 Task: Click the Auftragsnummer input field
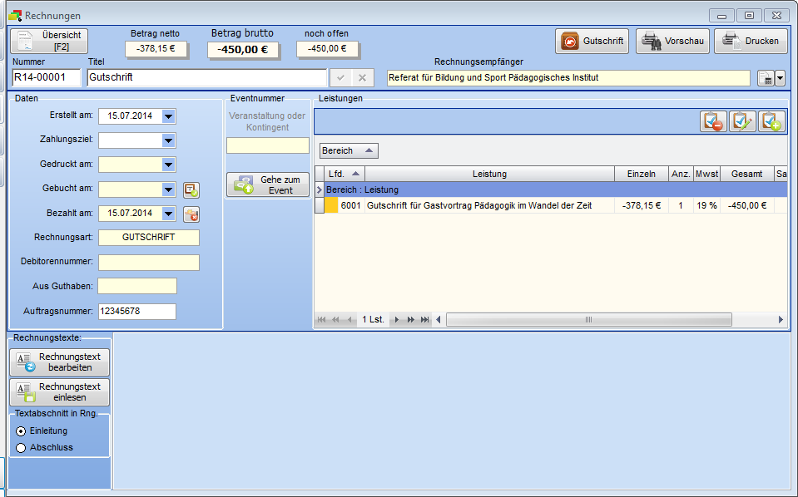(x=136, y=312)
